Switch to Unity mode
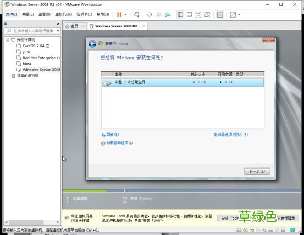Screen dimensions: 304x235 [207, 14]
